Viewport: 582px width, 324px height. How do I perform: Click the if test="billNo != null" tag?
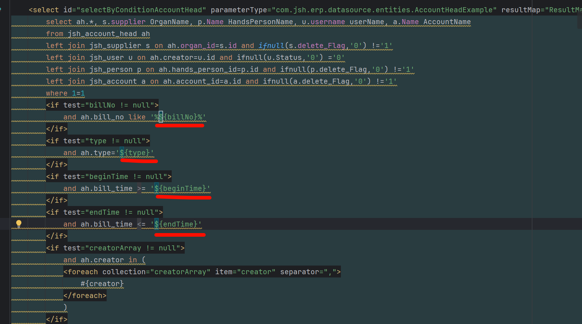[x=102, y=105]
